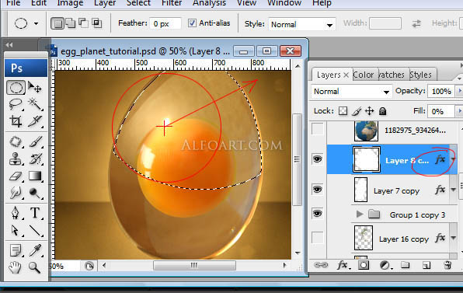Screen dimensions: 463x293
Task: Select the Healing Brush tool
Action: 16,141
